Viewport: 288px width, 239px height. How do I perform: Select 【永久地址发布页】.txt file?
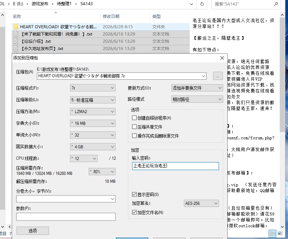pos(101,49)
